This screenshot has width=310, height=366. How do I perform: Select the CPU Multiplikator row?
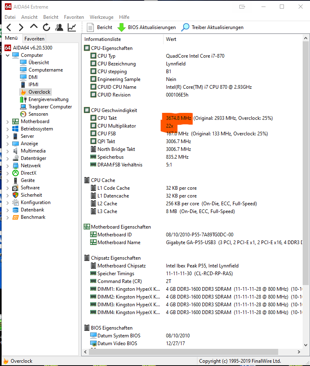(x=193, y=126)
